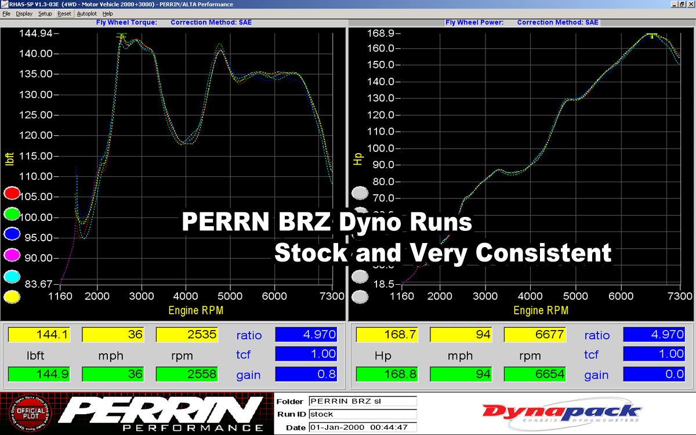Image resolution: width=696 pixels, height=435 pixels.
Task: Click the Dynapack Chassis Dynamometers logo
Action: tap(561, 414)
